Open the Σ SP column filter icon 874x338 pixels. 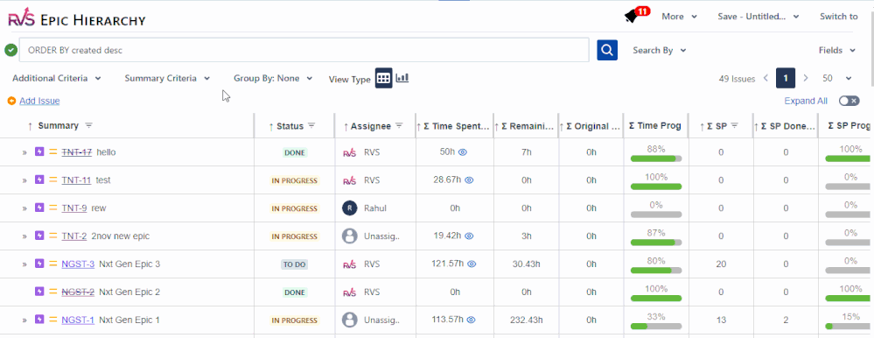(x=735, y=126)
